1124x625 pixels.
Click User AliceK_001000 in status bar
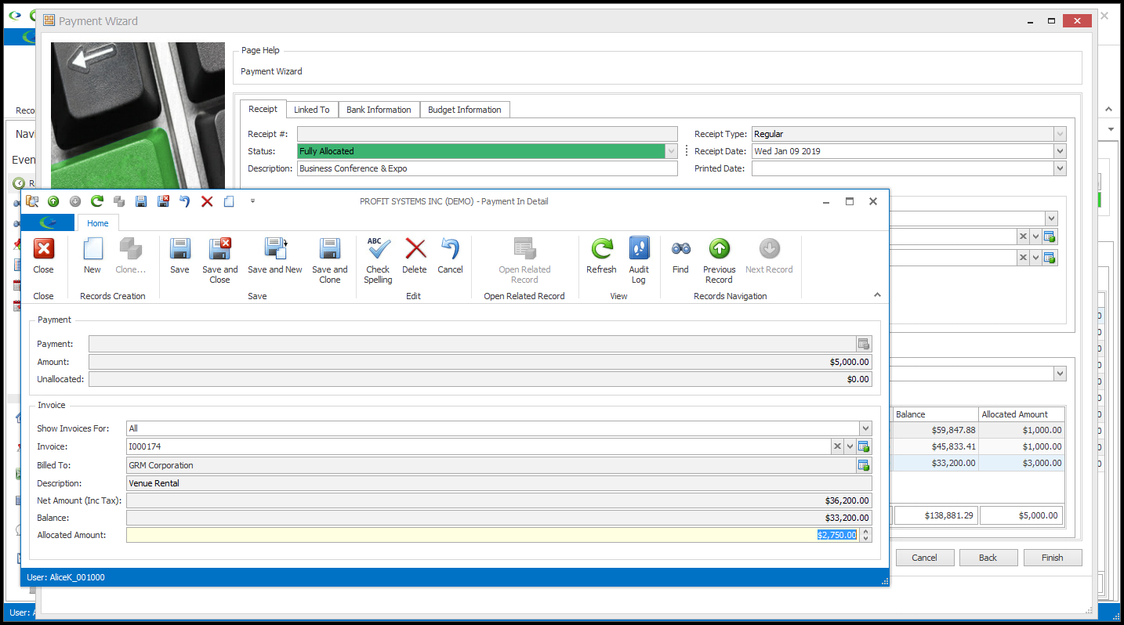pos(66,577)
